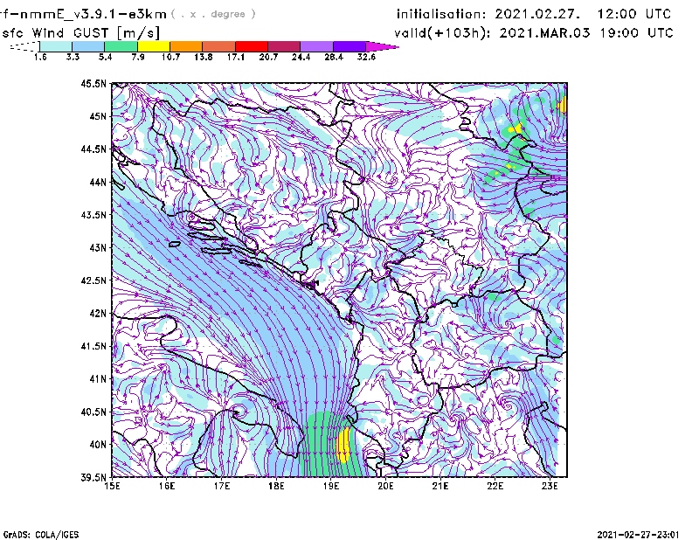
Task: Click the 45N latitude label
Action: pos(98,116)
